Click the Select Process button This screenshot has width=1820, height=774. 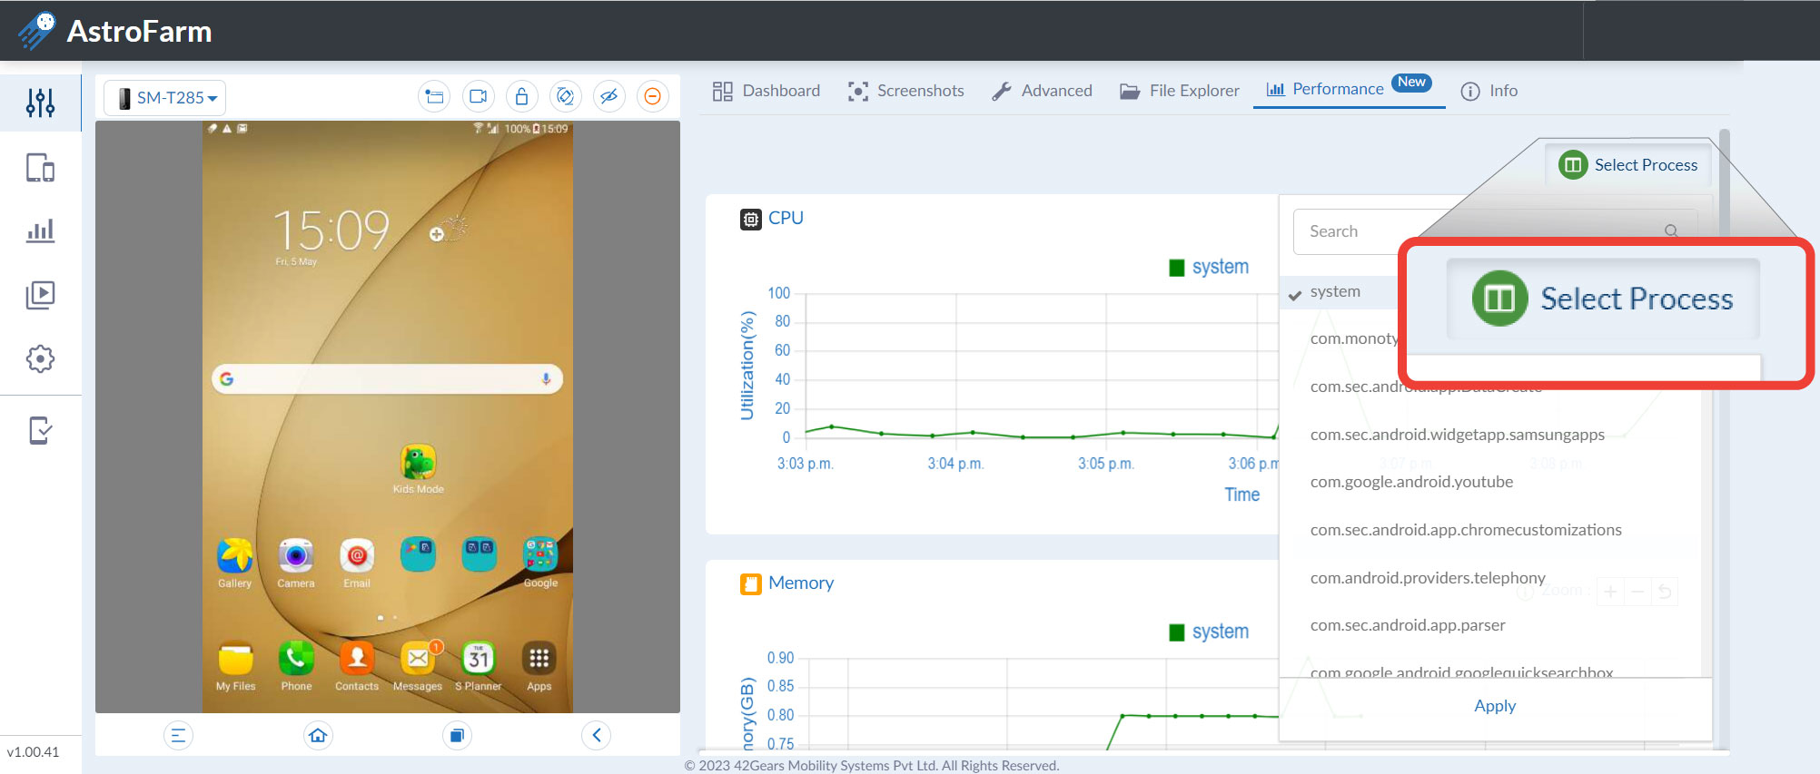1627,165
